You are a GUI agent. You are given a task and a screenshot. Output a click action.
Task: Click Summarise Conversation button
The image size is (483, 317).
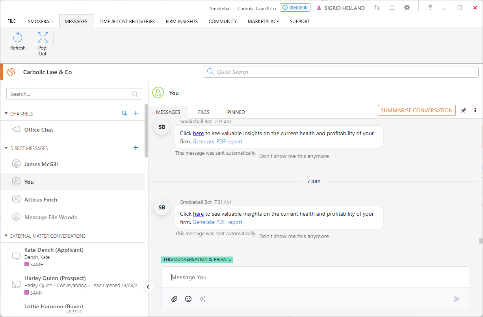pyautogui.click(x=416, y=110)
